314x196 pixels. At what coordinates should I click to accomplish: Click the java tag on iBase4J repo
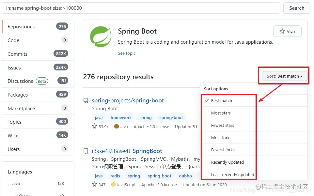[x=99, y=176]
